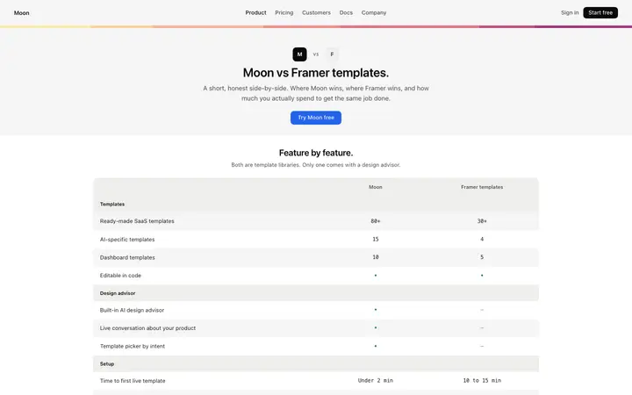Viewport: 632px width, 395px height.
Task: Click the F Framer badge icon
Action: click(332, 54)
